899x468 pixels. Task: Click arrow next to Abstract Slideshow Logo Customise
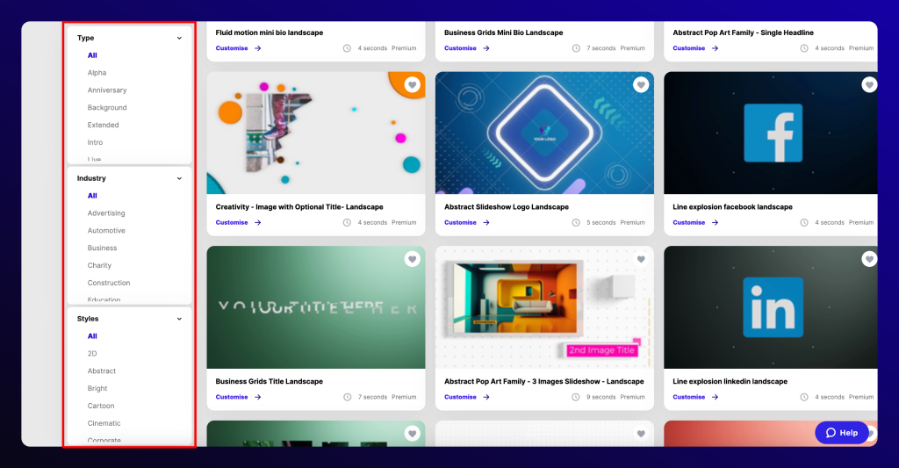[486, 222]
